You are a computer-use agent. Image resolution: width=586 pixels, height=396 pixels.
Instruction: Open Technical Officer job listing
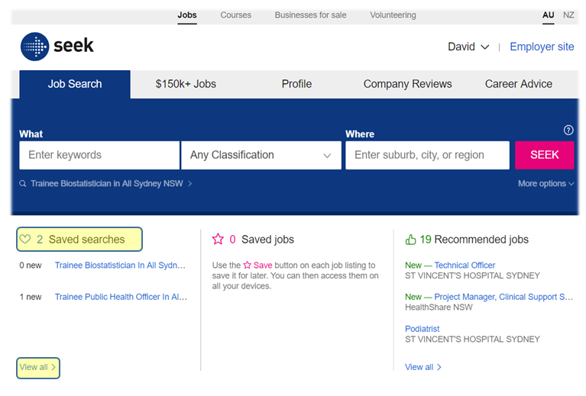465,266
